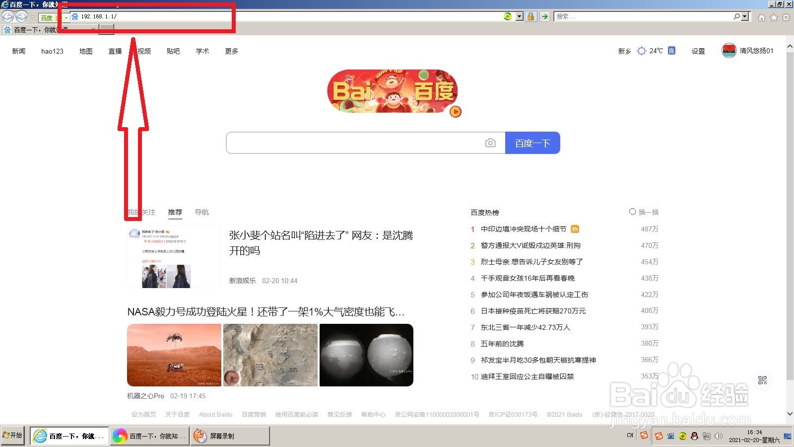794x447 pixels.
Task: Open the Favorites star icon
Action: pos(774,17)
